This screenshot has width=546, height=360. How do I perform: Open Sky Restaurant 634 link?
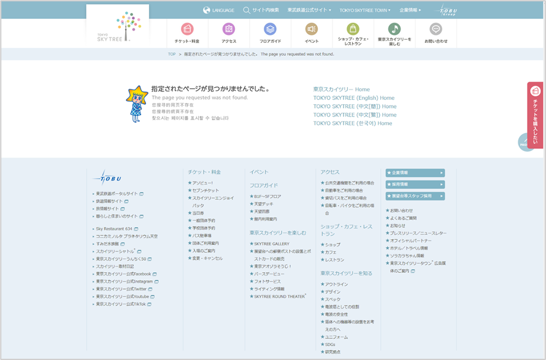tap(115, 229)
